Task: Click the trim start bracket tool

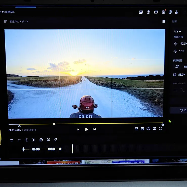Action: (27, 140)
